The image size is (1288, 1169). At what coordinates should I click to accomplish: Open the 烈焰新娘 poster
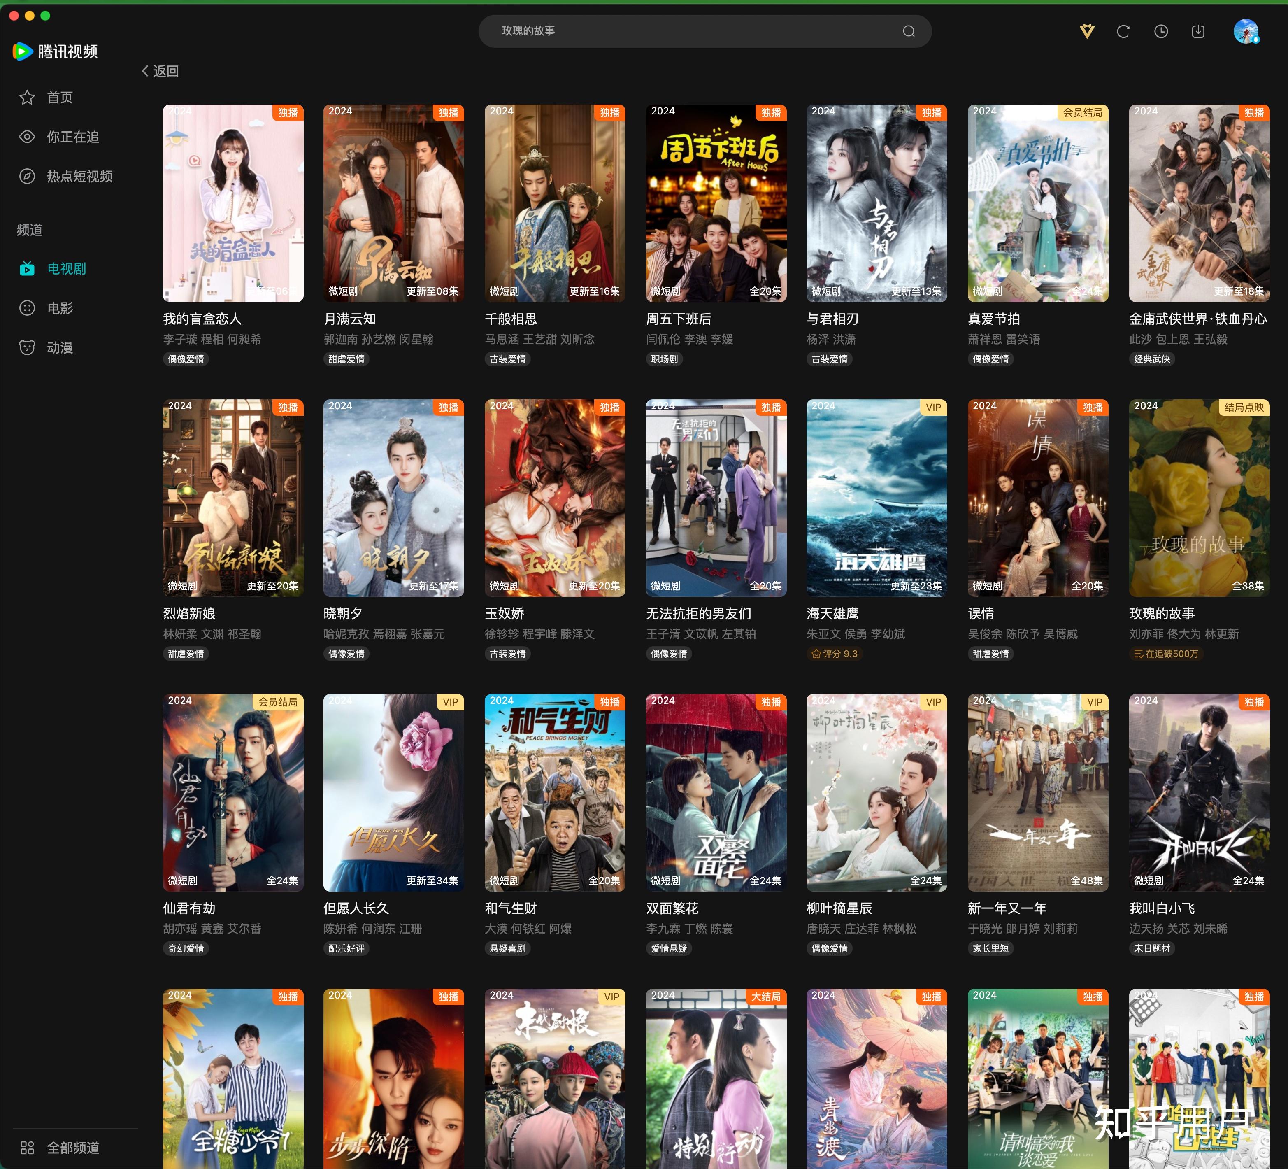coord(233,498)
